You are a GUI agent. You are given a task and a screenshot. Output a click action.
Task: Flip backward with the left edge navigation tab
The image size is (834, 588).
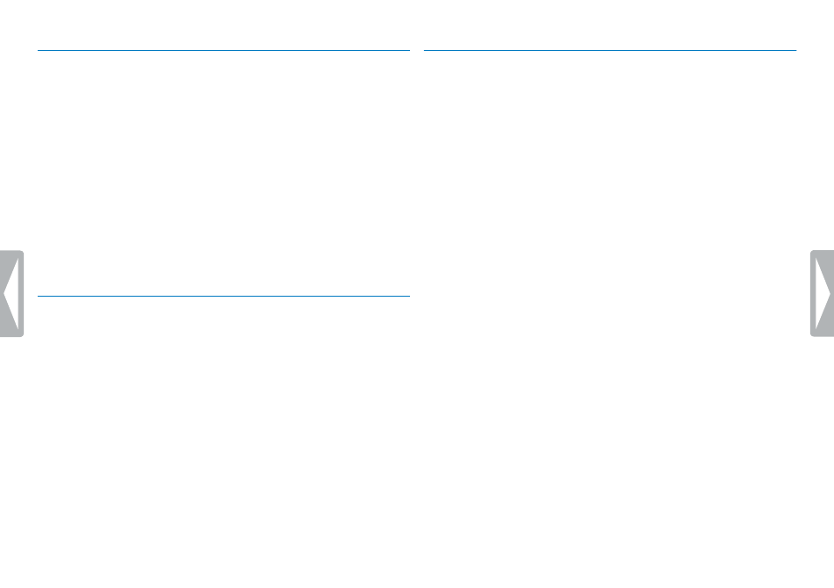click(11, 293)
